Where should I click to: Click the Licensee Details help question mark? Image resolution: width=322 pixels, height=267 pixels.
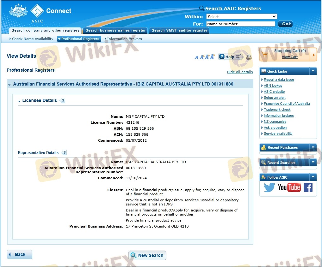coord(62,101)
